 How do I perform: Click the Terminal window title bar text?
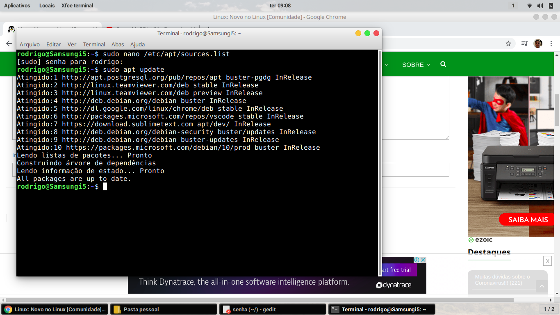click(x=199, y=33)
